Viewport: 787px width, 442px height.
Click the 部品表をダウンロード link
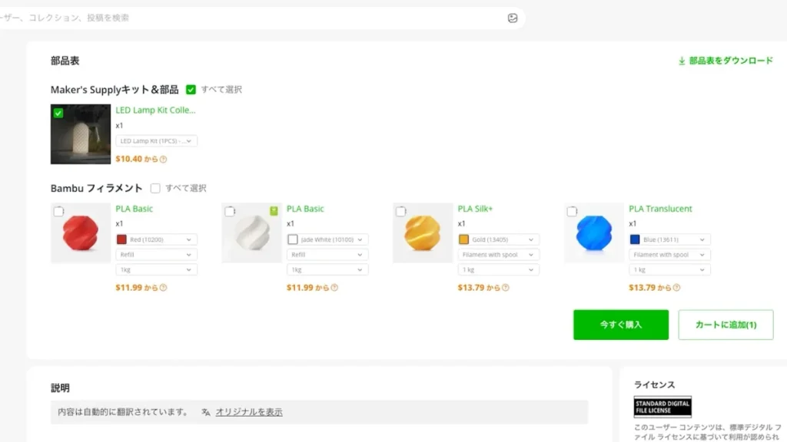(x=731, y=61)
